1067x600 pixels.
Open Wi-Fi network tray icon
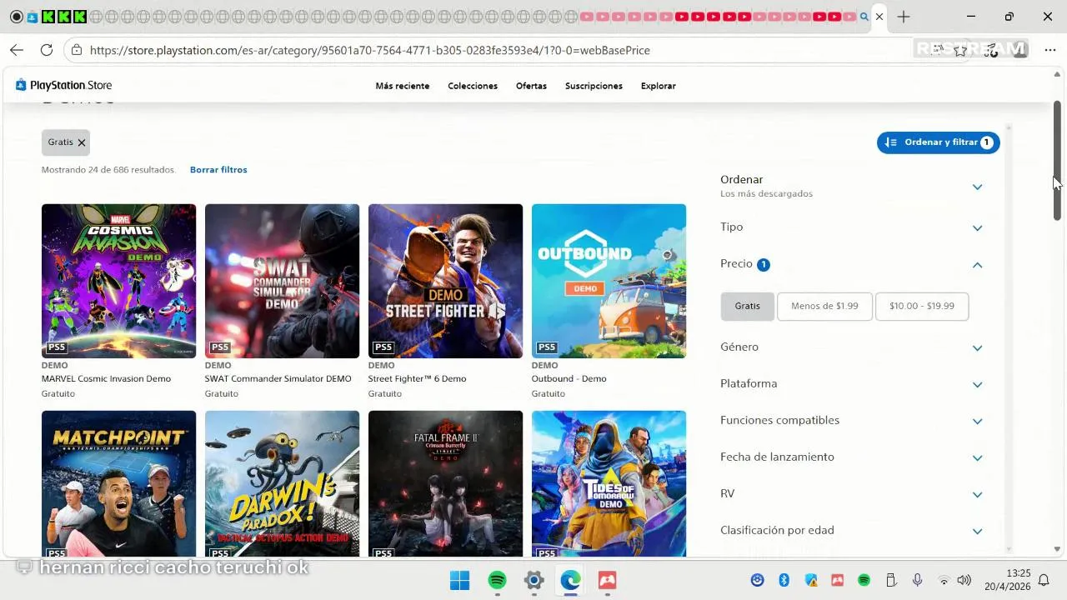pyautogui.click(x=944, y=580)
